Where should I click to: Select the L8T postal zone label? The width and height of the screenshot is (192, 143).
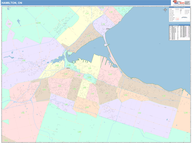pos(92,94)
